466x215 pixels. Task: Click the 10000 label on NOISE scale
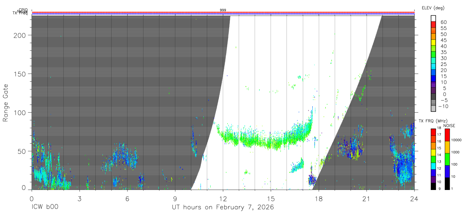(x=456, y=140)
